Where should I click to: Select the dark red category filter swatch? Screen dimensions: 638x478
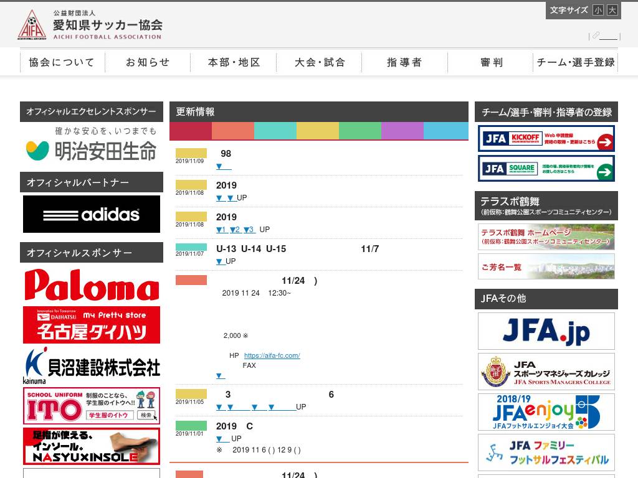191,131
